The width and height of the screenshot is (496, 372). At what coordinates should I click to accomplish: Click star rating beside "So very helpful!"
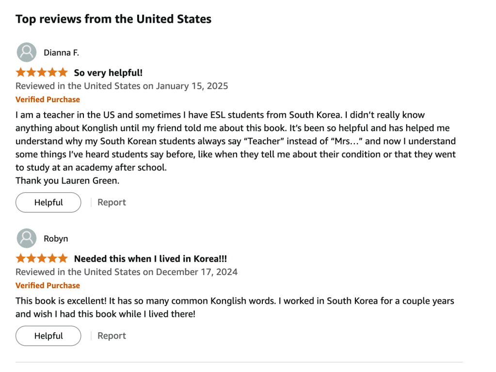point(42,73)
